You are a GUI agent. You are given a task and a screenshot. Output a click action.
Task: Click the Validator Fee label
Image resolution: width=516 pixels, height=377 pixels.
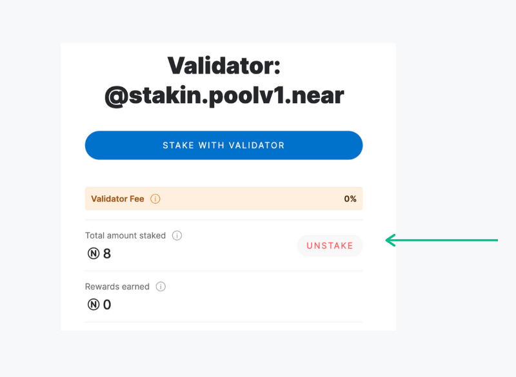pos(117,199)
